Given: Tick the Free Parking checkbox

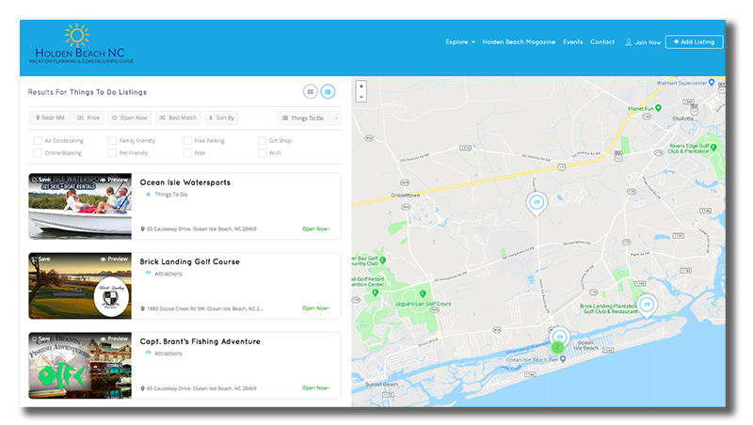Looking at the screenshot, I should 187,140.
